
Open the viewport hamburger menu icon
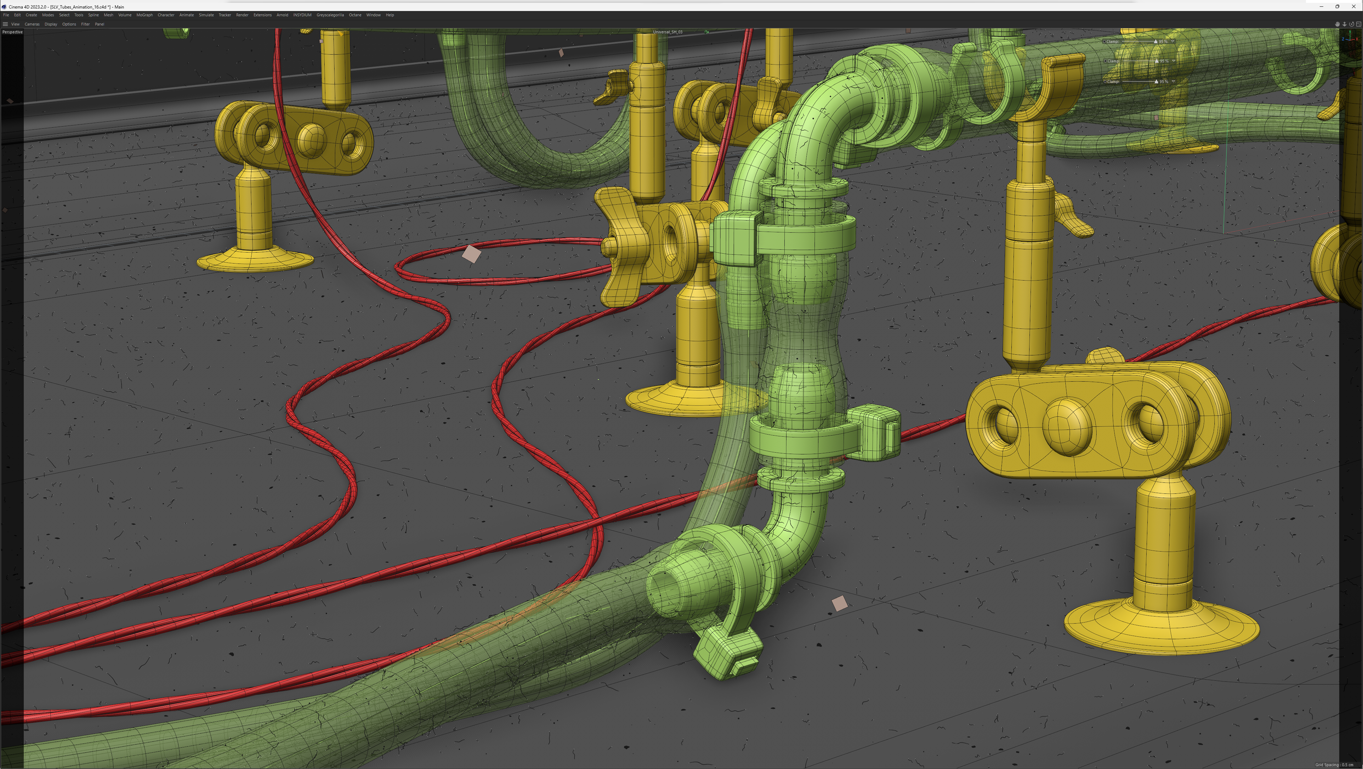pyautogui.click(x=5, y=24)
